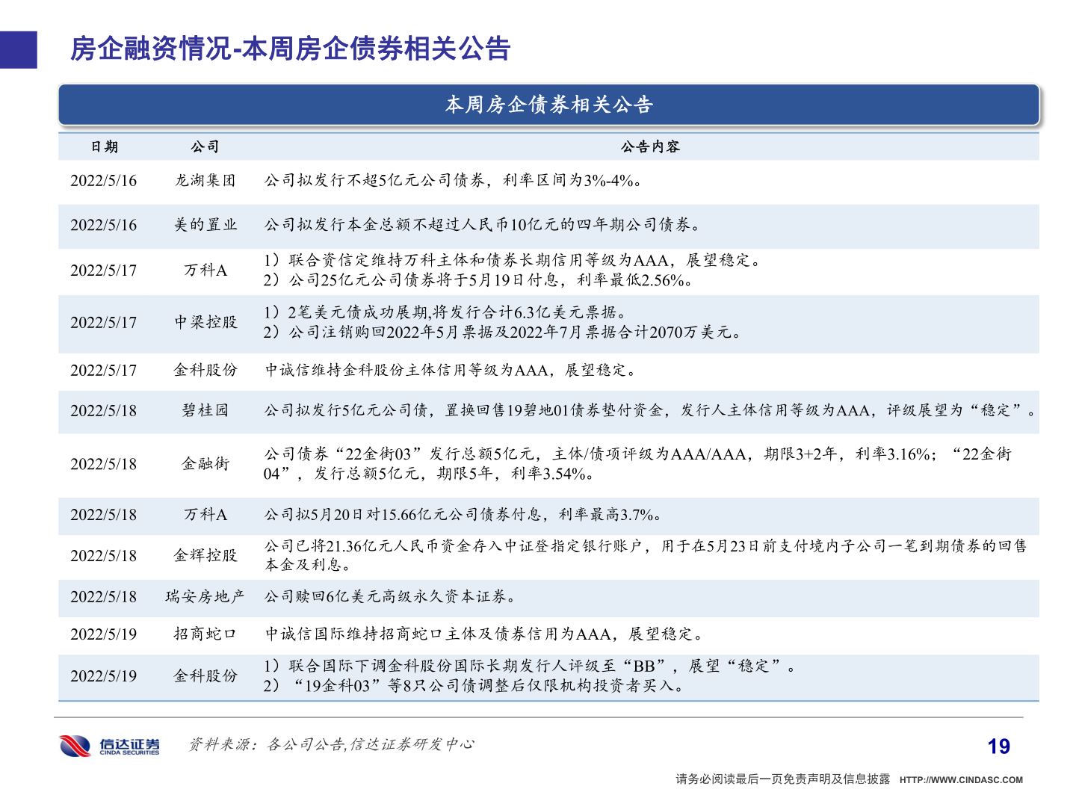Select the 公司 column header
Screen dimensions: 1076x807
[x=205, y=146]
